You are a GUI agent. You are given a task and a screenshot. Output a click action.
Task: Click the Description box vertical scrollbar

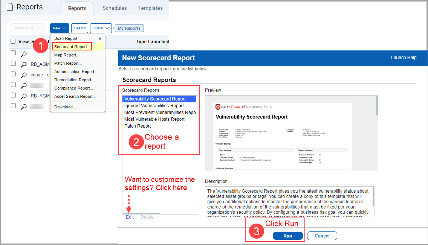[x=373, y=196]
